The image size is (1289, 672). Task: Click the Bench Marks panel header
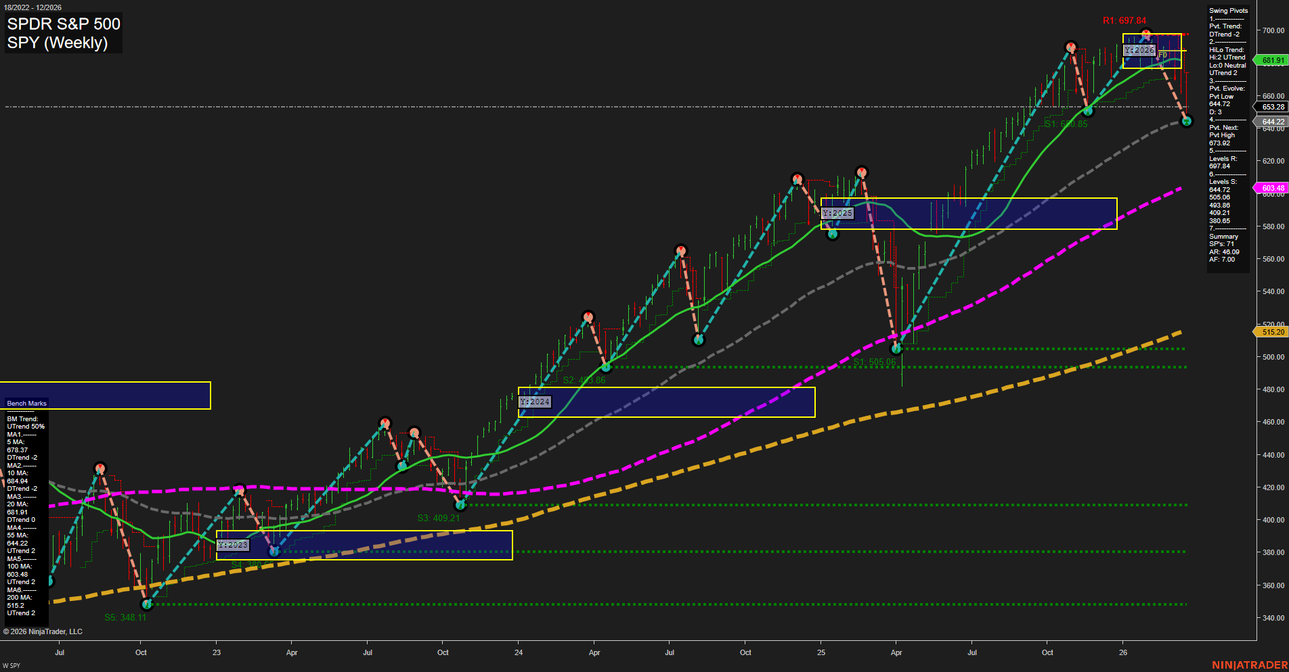click(26, 403)
